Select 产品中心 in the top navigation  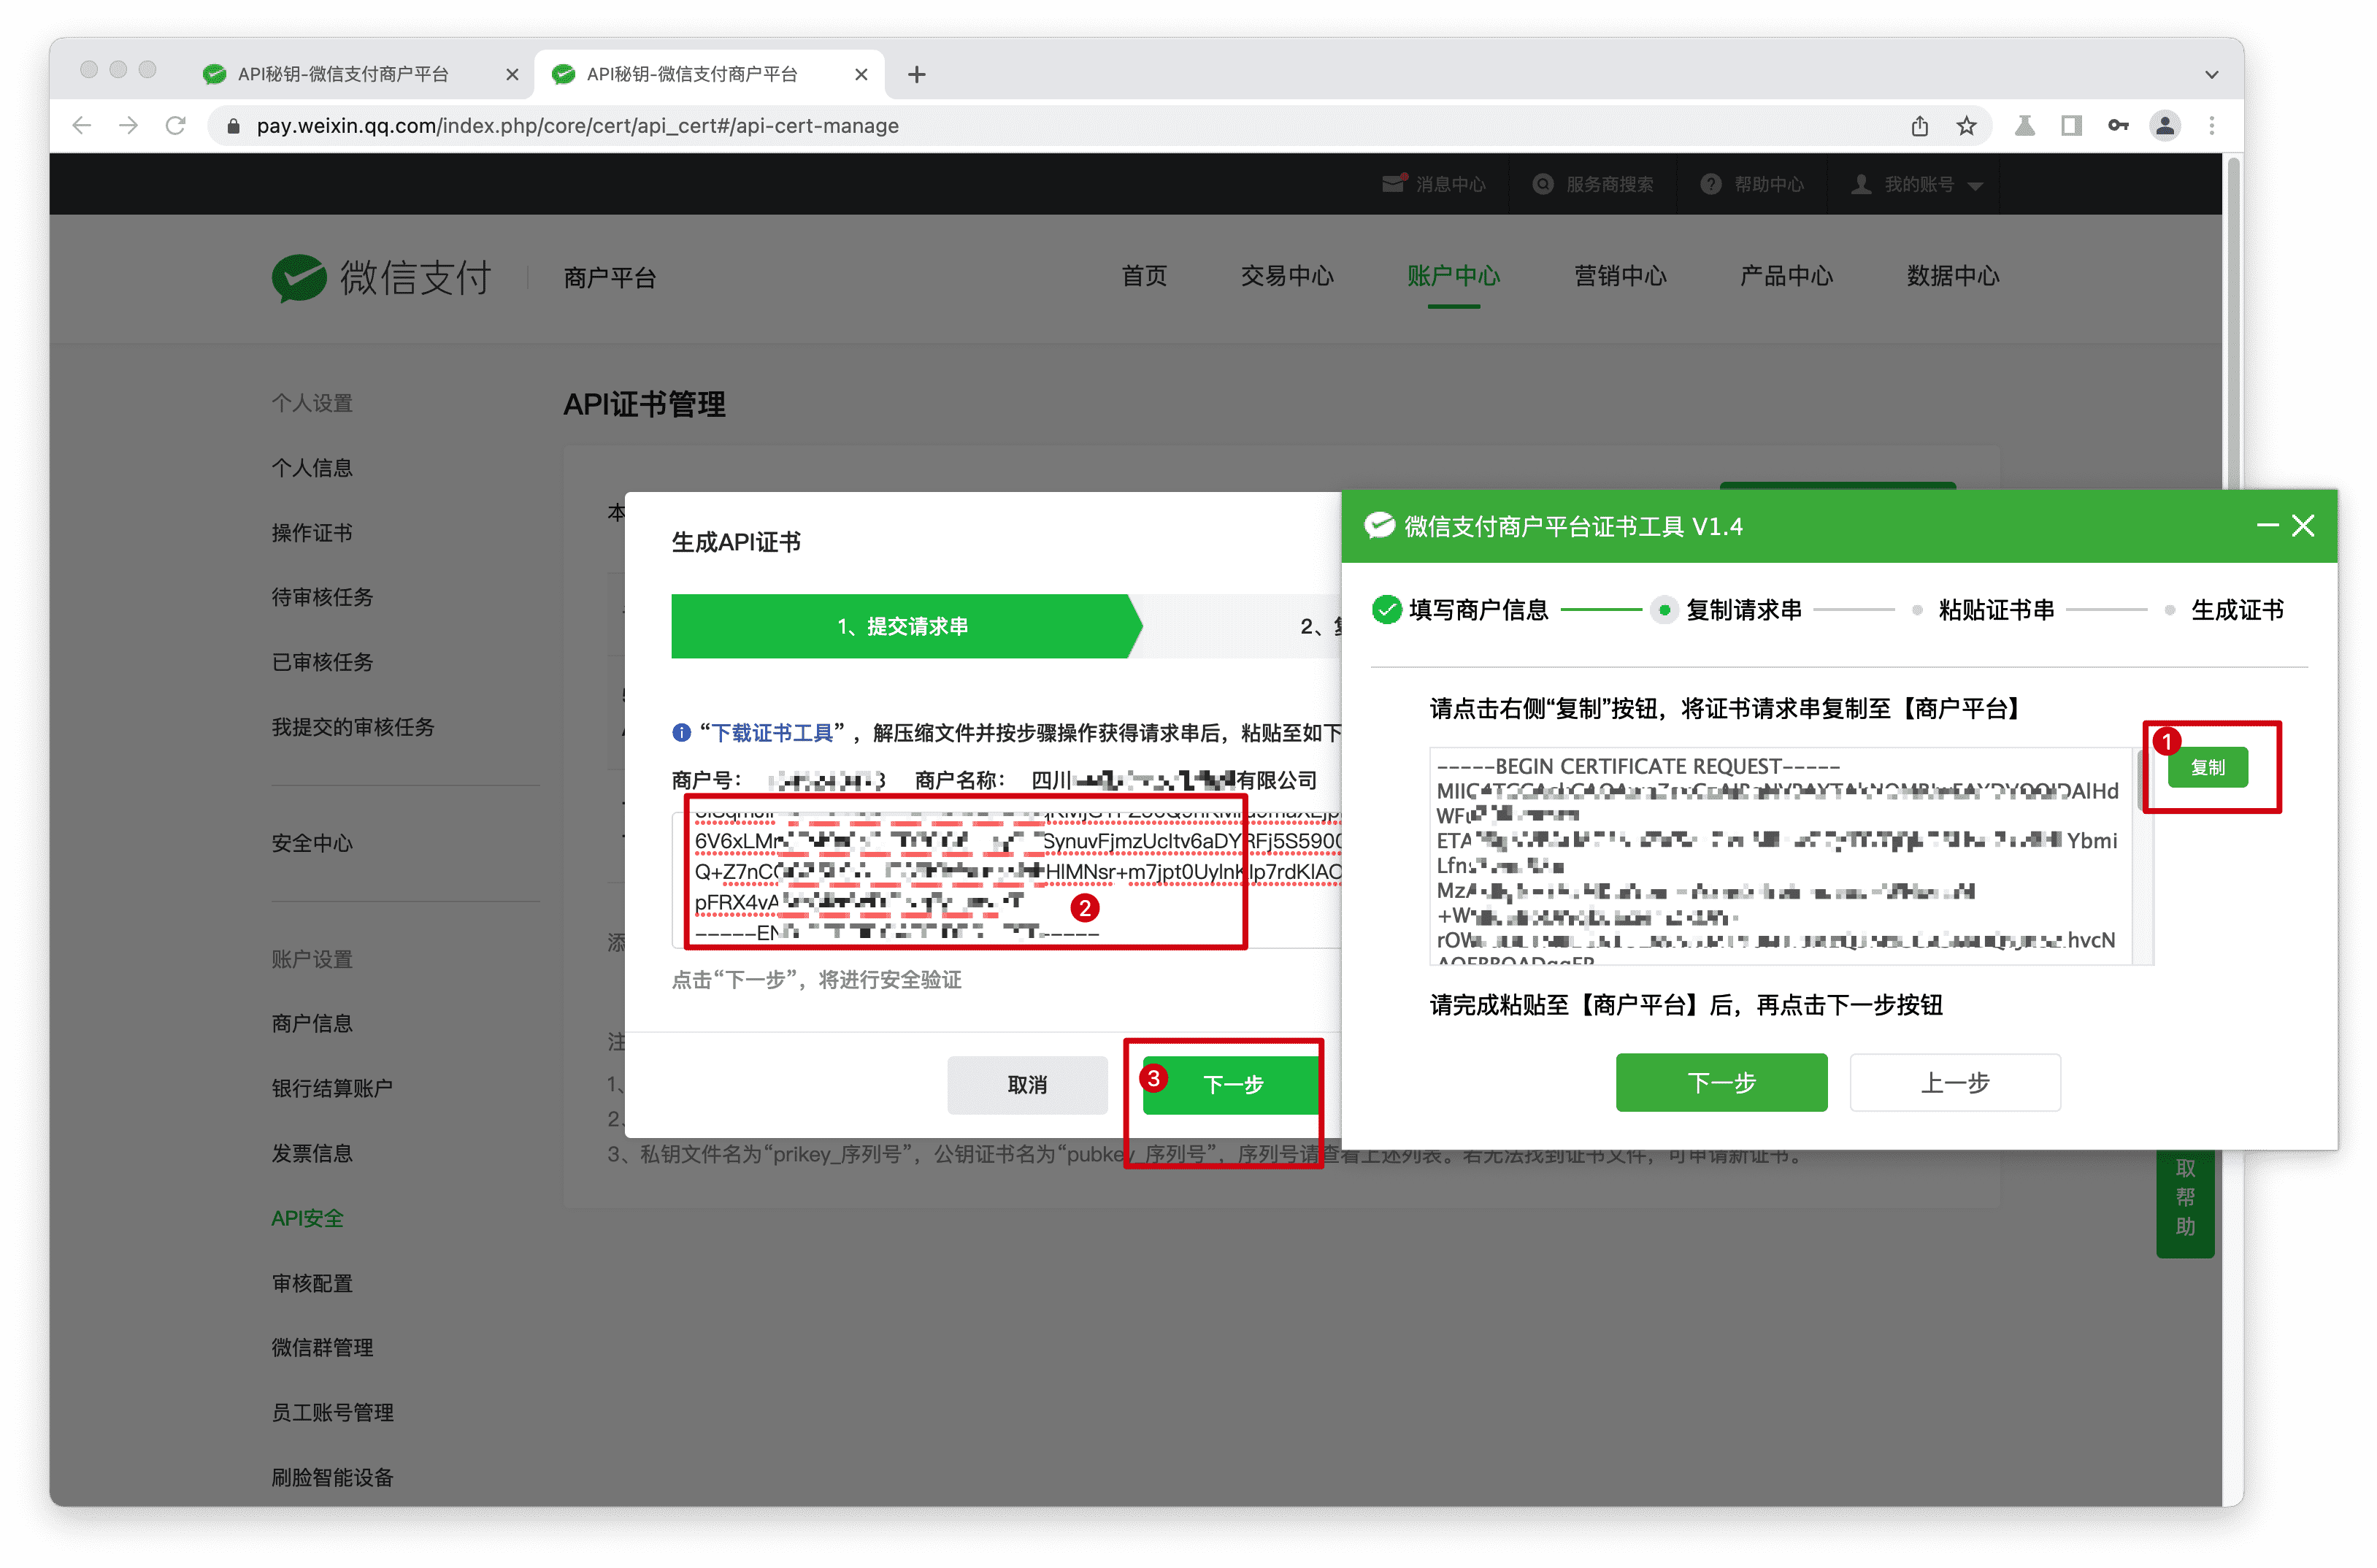1786,277
